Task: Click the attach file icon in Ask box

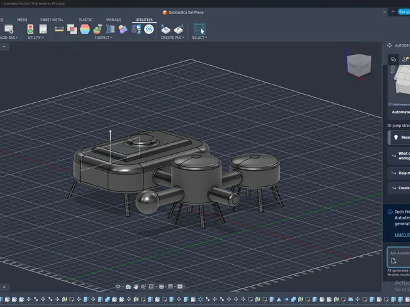Action: 393,261
